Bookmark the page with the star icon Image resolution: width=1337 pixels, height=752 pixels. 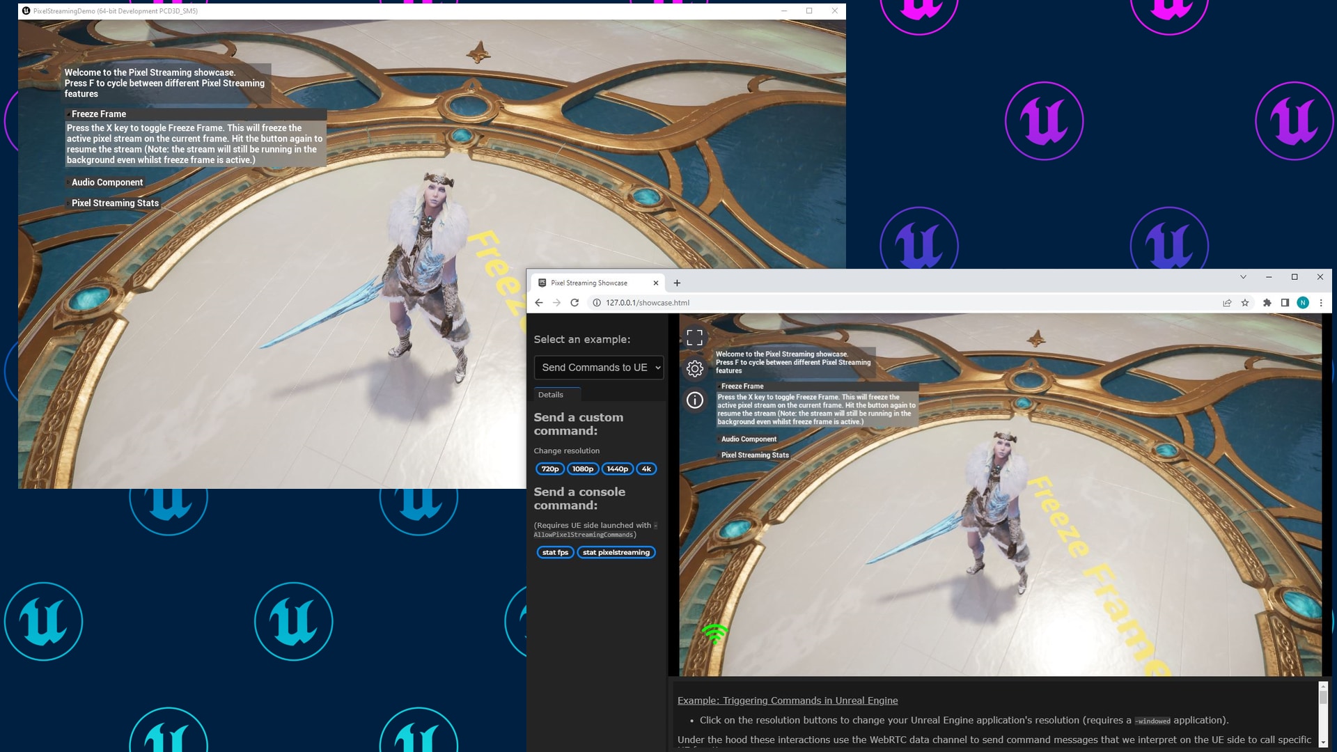[1245, 303]
